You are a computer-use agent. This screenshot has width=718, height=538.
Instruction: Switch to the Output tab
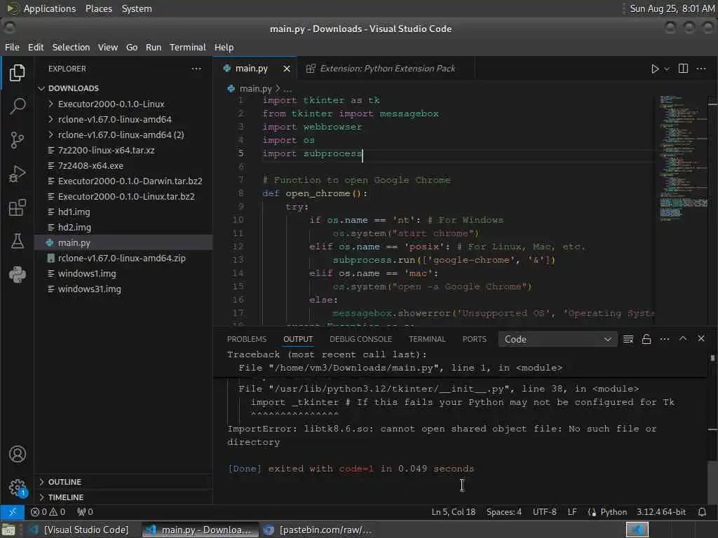[298, 339]
